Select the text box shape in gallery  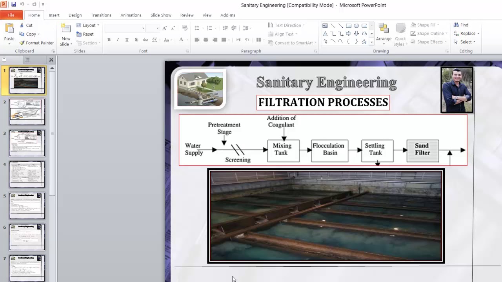(x=325, y=26)
